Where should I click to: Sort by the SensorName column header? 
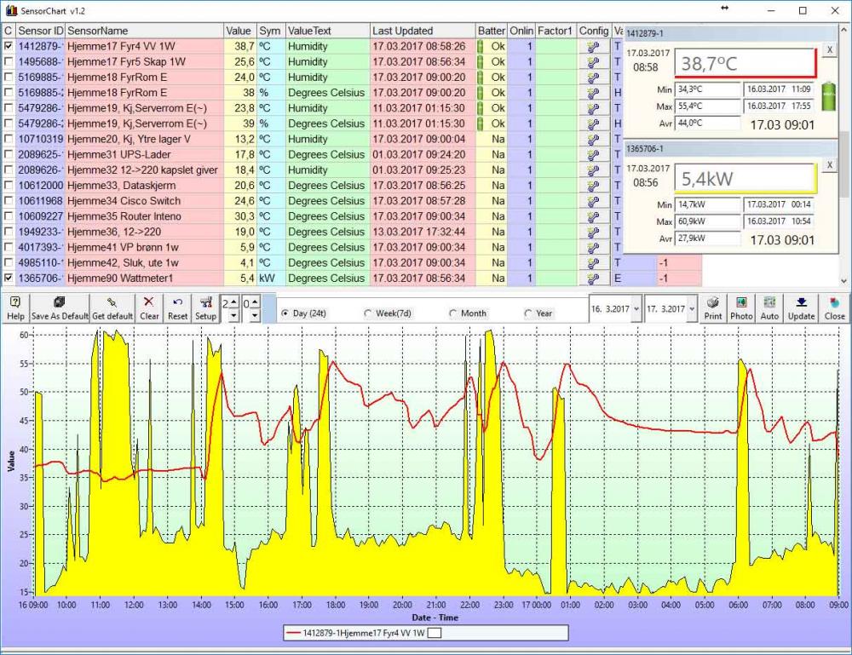(145, 31)
